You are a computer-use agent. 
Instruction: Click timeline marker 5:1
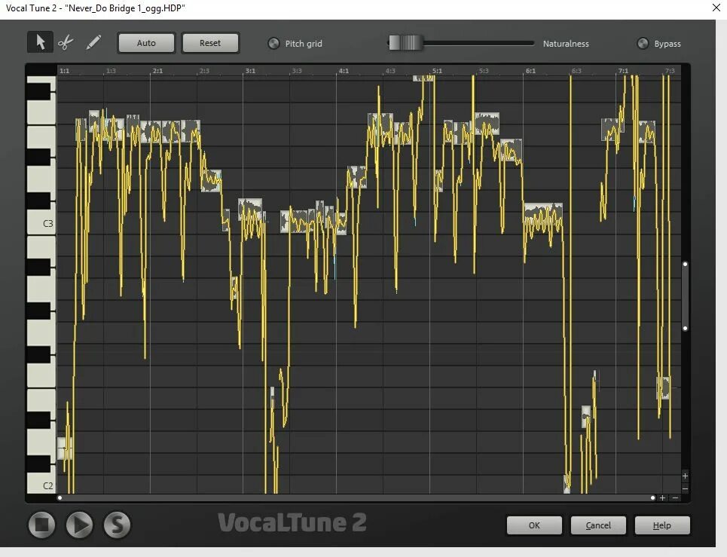click(437, 71)
